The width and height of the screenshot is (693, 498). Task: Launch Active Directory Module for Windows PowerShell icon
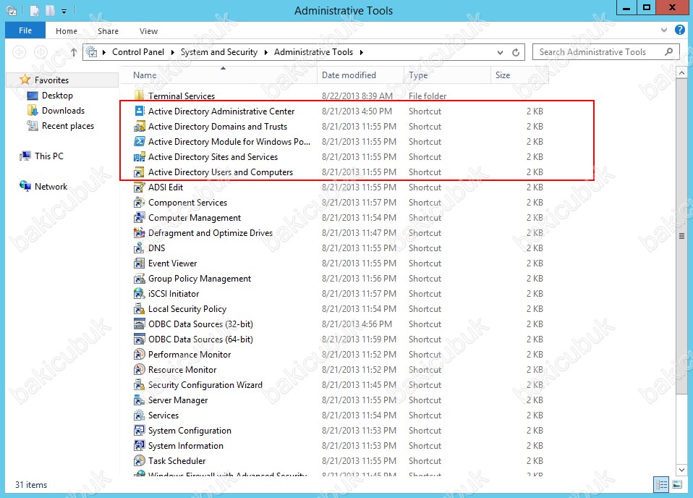[x=139, y=142]
